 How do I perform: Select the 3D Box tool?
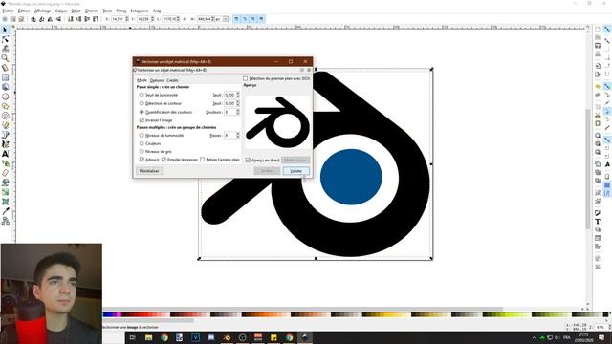(5, 87)
